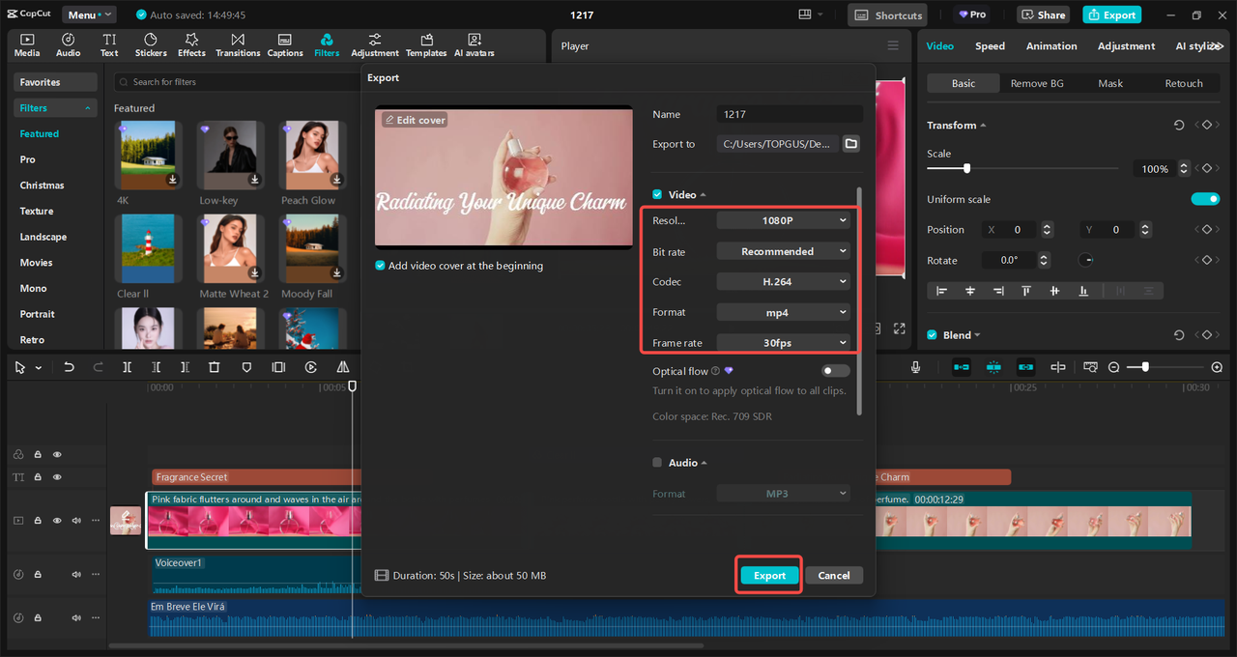Hide the main video track with eye icon
The width and height of the screenshot is (1237, 657).
click(x=57, y=521)
